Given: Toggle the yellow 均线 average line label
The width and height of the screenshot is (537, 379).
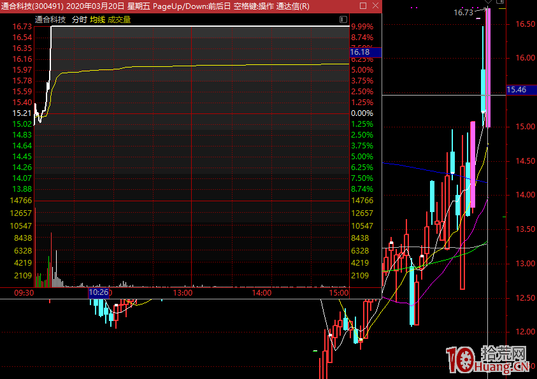Looking at the screenshot, I should coord(97,20).
